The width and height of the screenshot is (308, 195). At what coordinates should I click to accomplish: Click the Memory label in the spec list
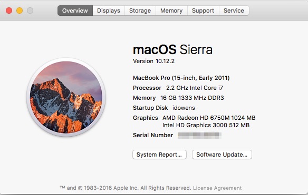click(x=145, y=98)
